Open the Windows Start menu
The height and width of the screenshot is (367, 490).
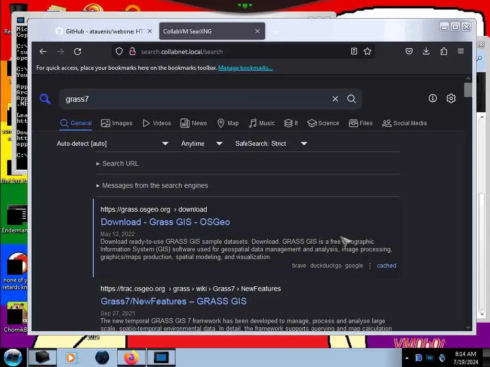(12, 357)
